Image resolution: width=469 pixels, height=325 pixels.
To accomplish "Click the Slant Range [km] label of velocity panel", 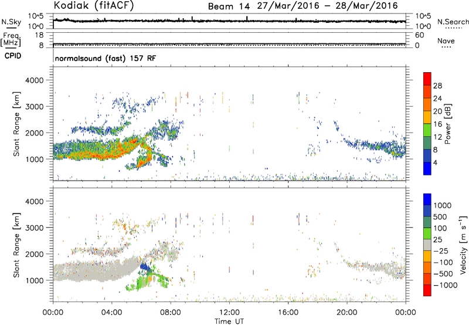I will (x=16, y=245).
